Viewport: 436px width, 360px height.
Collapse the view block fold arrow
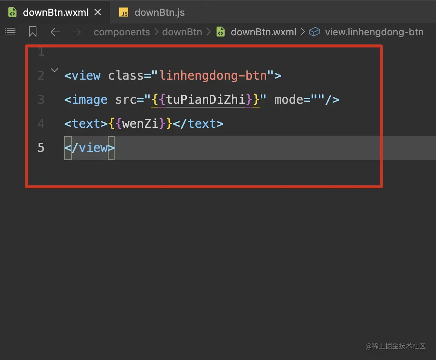pyautogui.click(x=54, y=70)
